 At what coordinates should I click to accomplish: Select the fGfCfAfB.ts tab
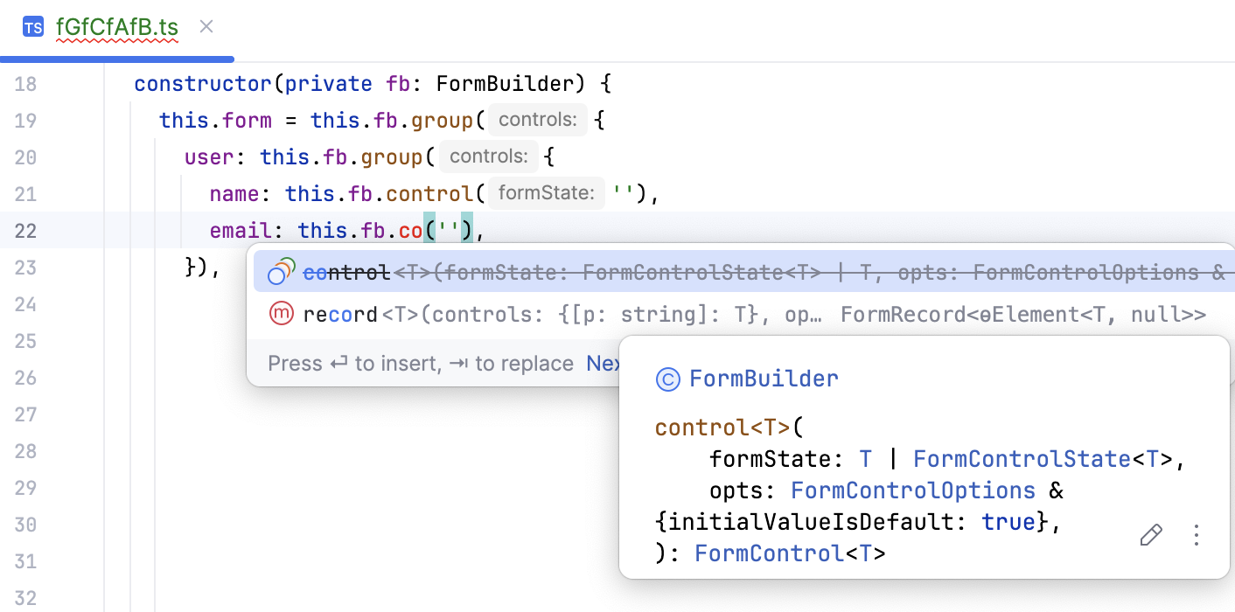116,26
